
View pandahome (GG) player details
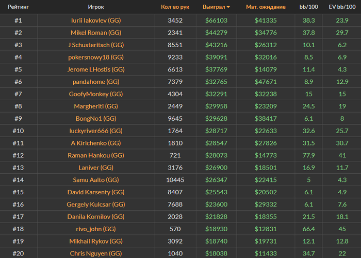[x=96, y=82]
